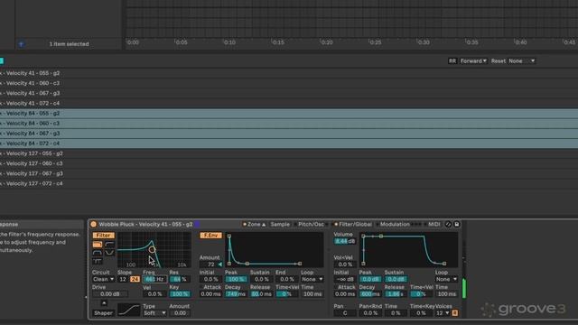Toggle the Sampler device activator
This screenshot has height=325, width=578.
tap(93, 224)
